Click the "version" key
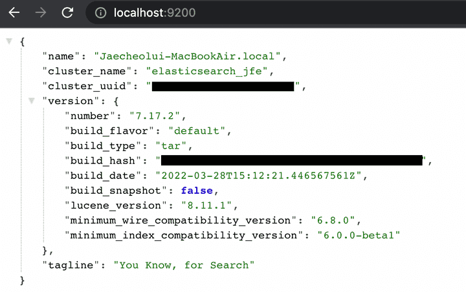The height and width of the screenshot is (292, 466). [71, 101]
